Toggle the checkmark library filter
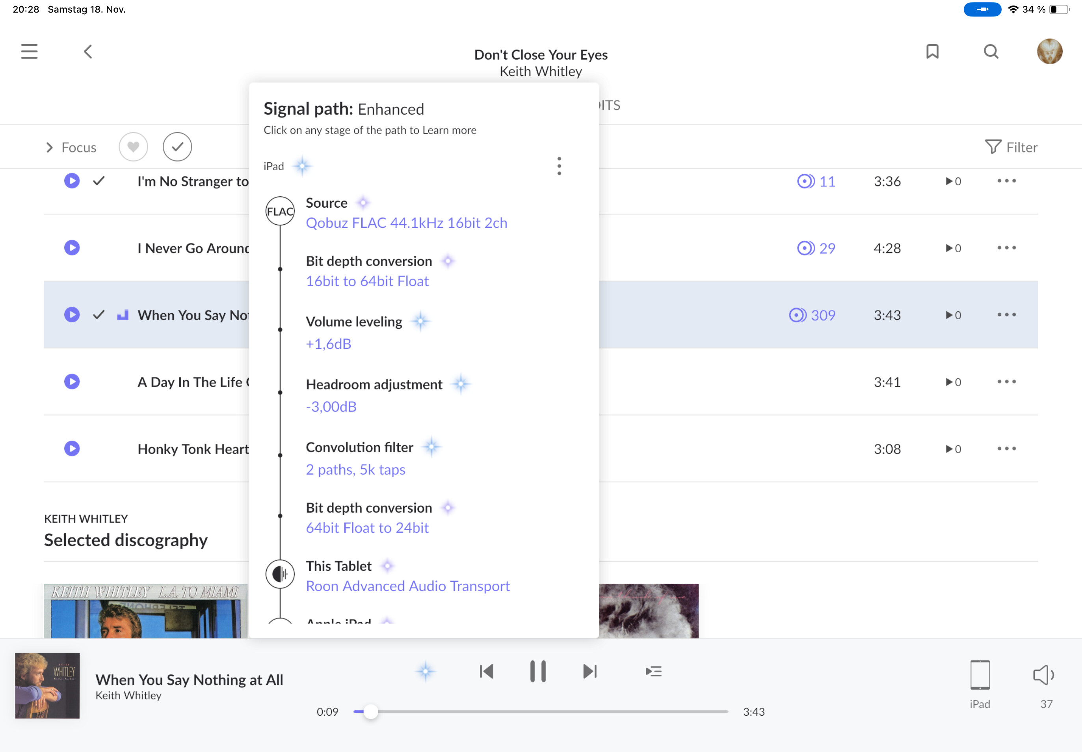Screen dimensions: 1082x752 tap(177, 147)
